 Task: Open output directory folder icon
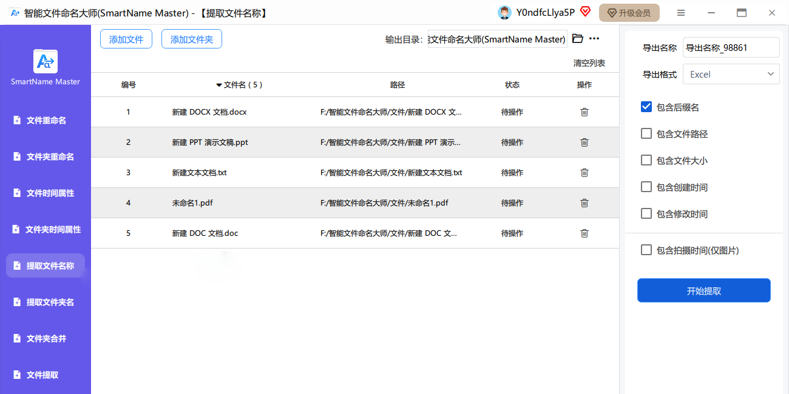tap(578, 39)
